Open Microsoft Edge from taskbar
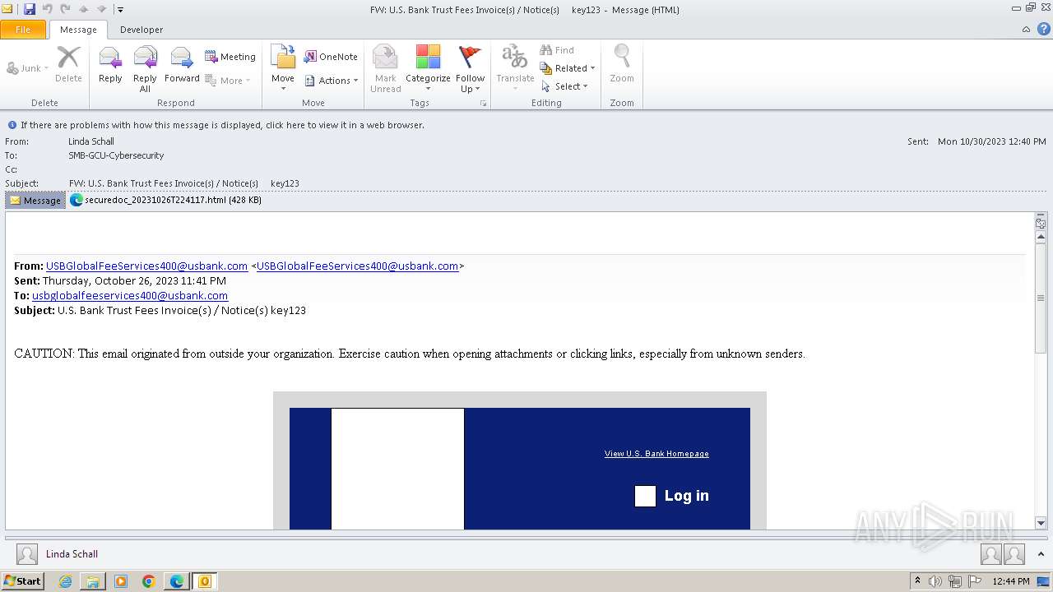1053x592 pixels. [177, 581]
